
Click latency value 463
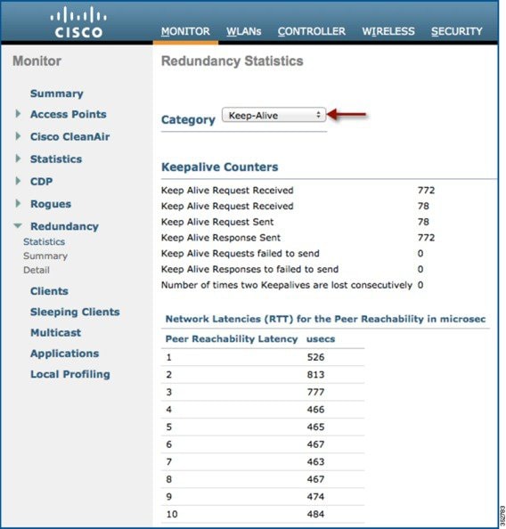pos(315,462)
